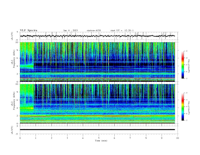Click the time axis tick label '5'

point(99,138)
